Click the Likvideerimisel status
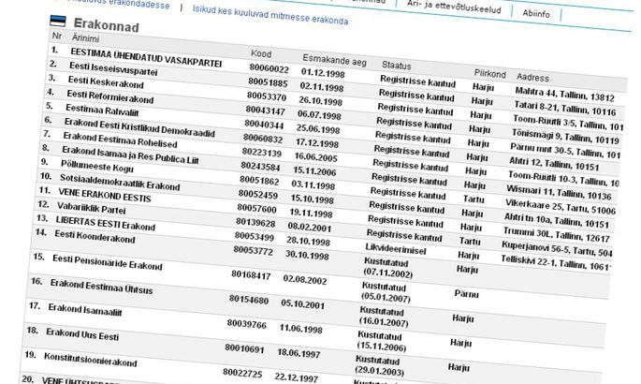Viewport: 641px width, 384px height. (395, 249)
